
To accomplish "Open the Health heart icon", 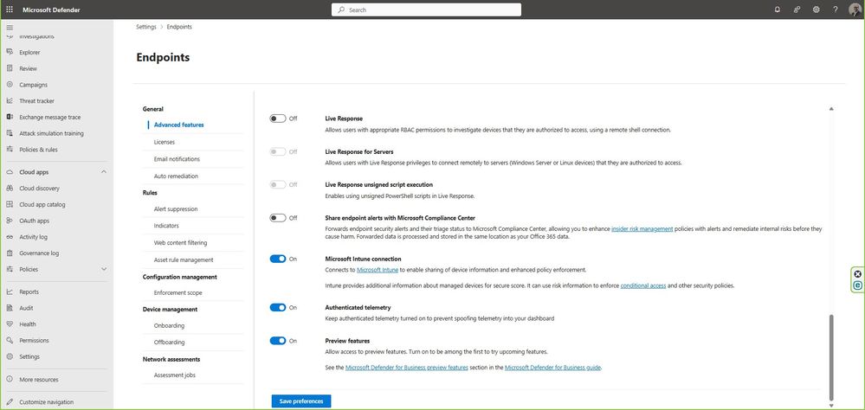I will [10, 324].
